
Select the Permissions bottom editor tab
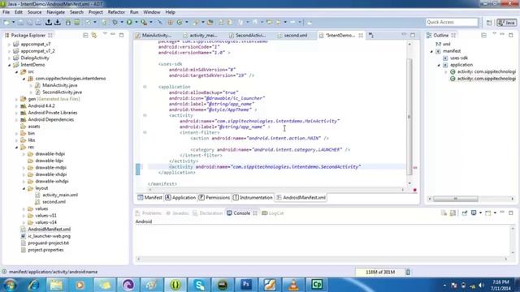click(x=214, y=197)
